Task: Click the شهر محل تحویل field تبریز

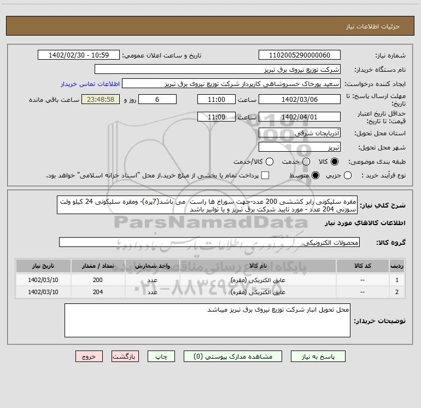Action: [x=300, y=147]
